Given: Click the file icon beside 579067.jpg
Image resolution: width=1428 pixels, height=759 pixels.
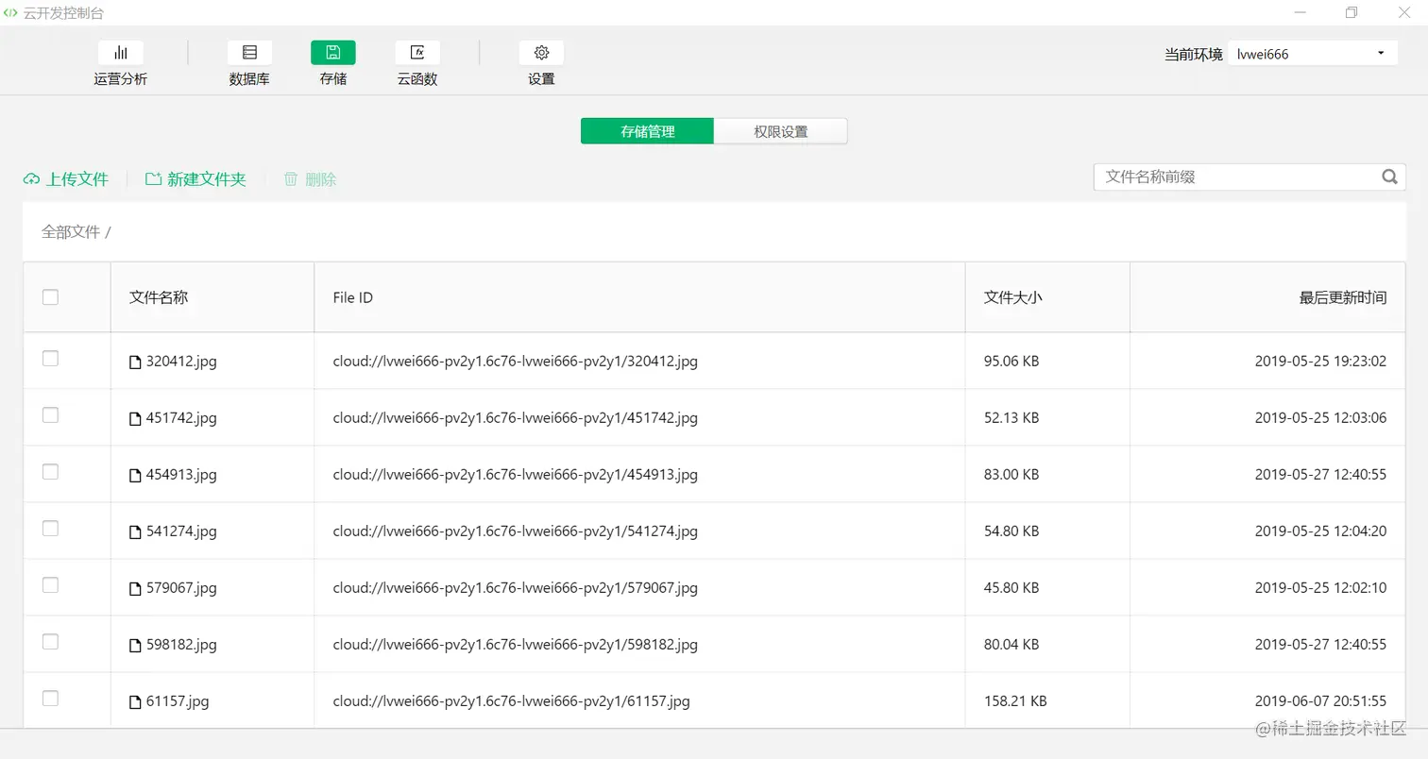Looking at the screenshot, I should tap(135, 588).
